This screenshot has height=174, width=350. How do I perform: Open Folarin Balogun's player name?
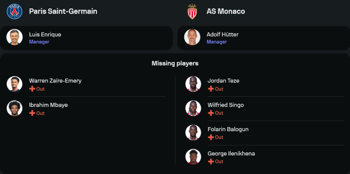tap(228, 129)
